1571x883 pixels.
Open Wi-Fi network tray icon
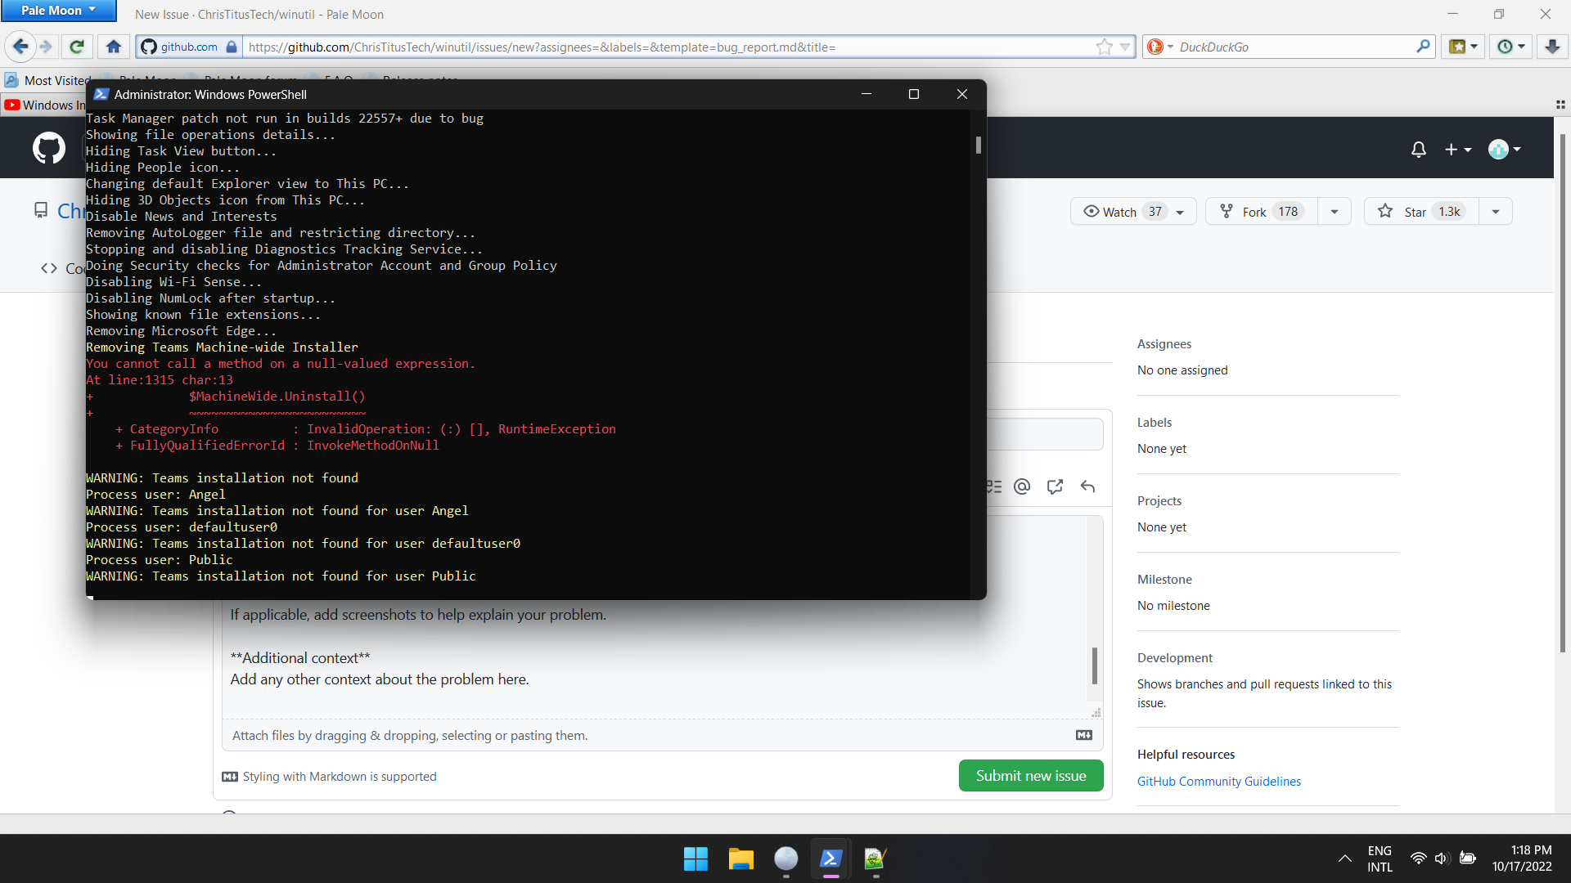[x=1418, y=858]
